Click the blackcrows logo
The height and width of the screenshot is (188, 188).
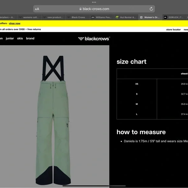(x=94, y=39)
